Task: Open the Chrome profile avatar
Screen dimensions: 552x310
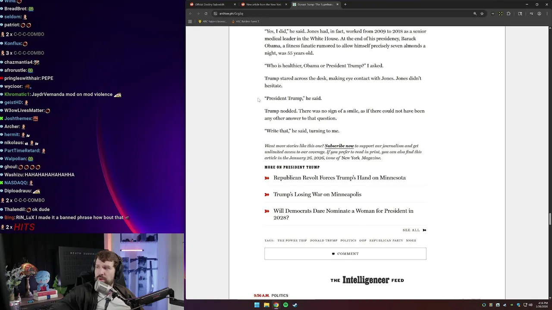Action: 539,13
